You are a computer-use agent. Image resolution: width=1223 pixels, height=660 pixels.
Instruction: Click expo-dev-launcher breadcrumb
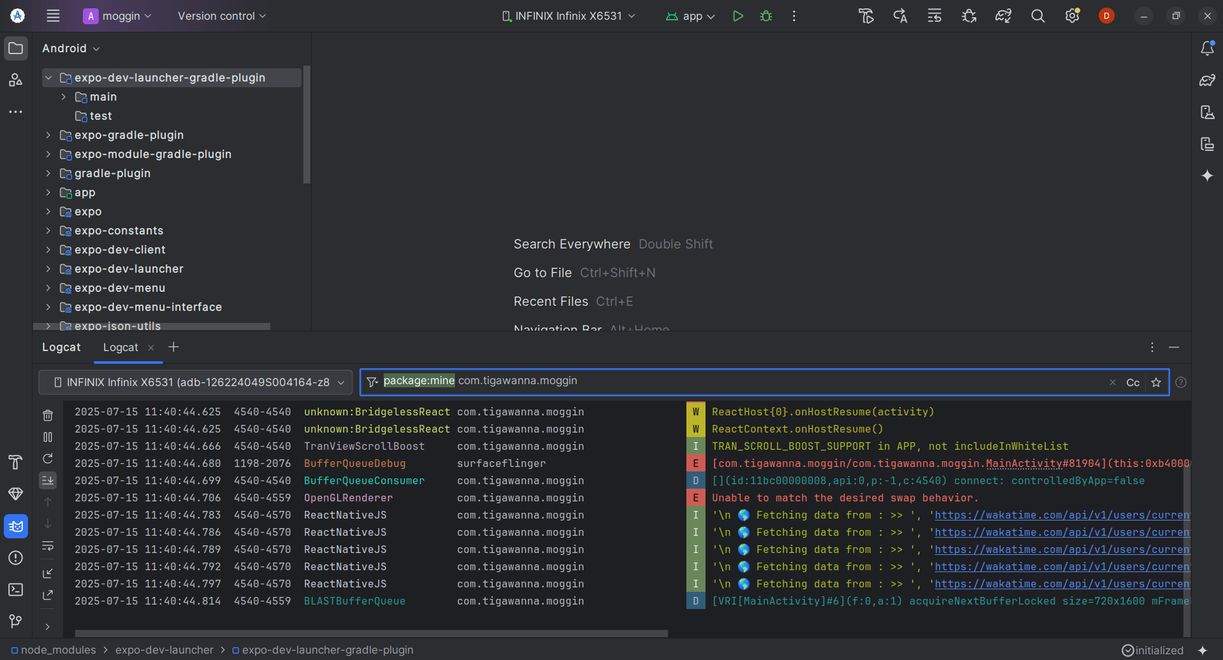(x=164, y=650)
